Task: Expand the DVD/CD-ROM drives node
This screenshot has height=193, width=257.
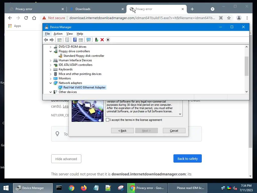Action: [x=50, y=47]
